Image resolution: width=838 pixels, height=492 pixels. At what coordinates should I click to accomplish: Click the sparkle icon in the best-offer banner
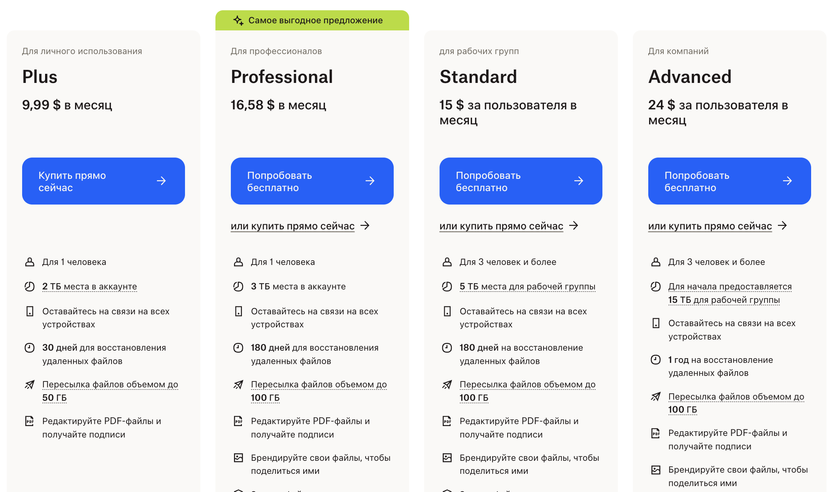click(x=238, y=20)
